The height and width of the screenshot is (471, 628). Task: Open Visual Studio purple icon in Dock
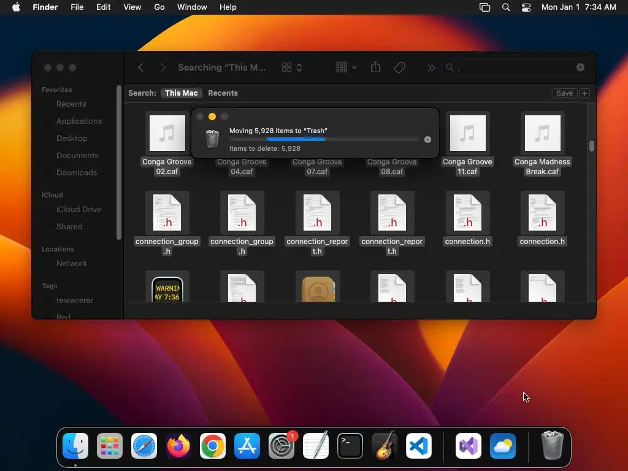click(x=469, y=446)
